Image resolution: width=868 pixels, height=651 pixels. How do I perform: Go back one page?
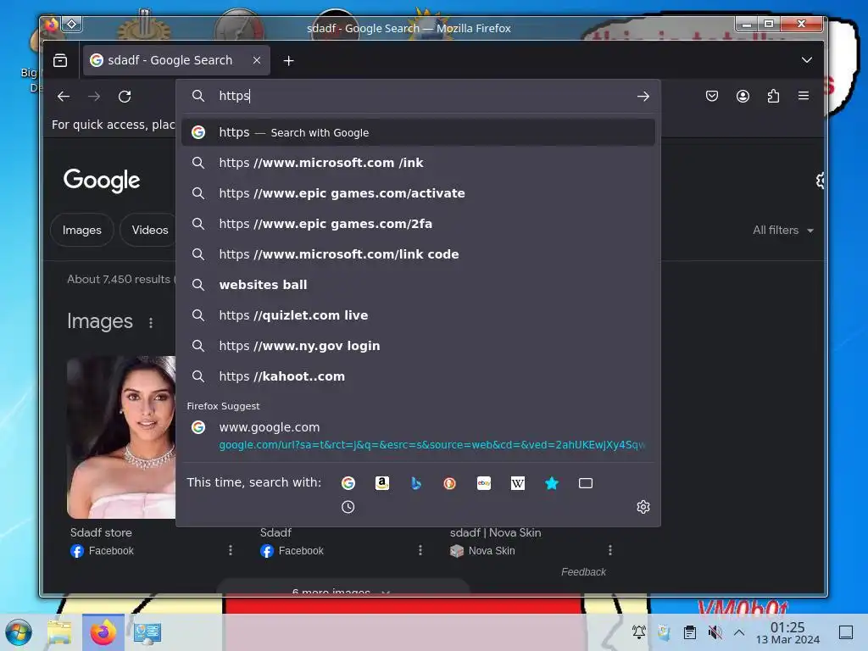(x=63, y=97)
